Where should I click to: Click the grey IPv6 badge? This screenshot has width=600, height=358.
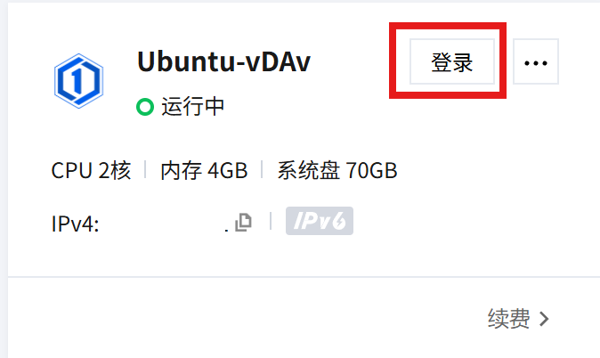(x=320, y=221)
